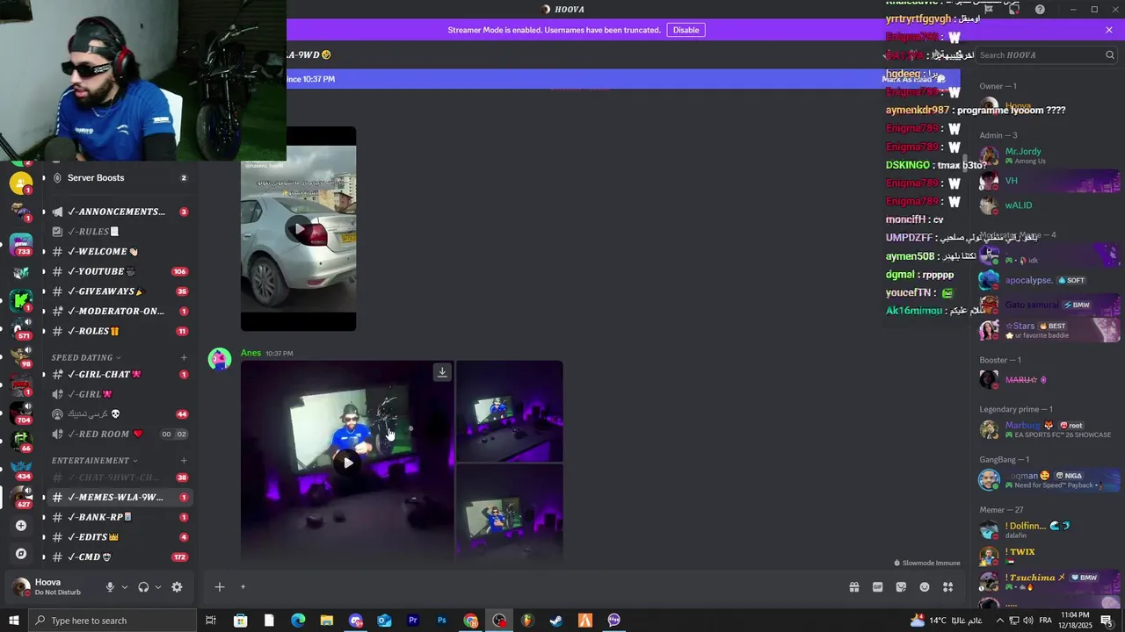Open the top-right purple-room thumbnail
Screen dimensions: 1125x632
click(x=510, y=411)
